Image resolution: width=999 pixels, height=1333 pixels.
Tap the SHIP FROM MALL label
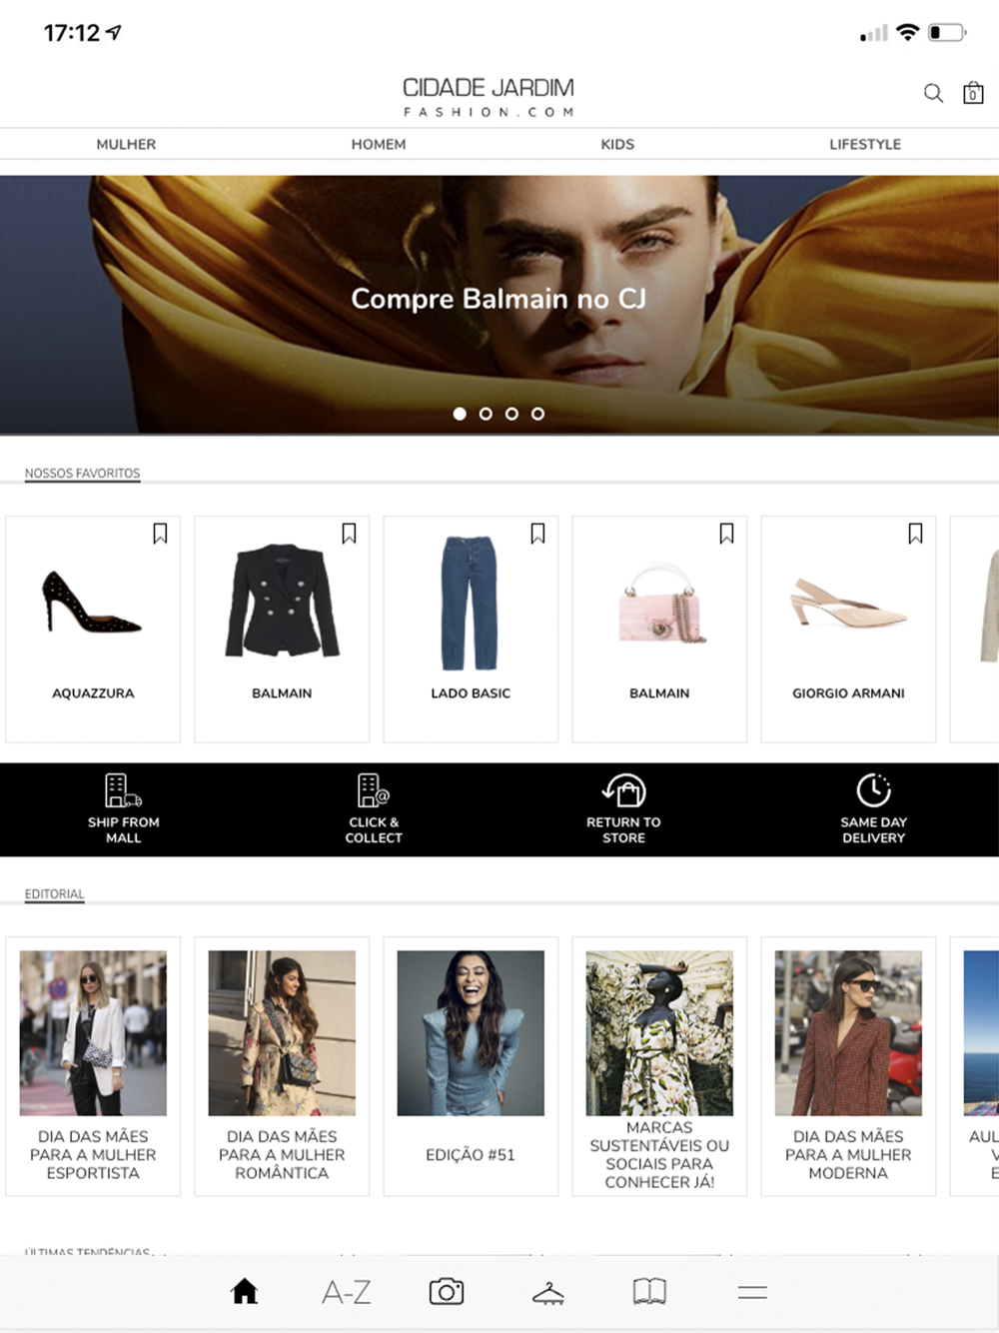point(124,830)
